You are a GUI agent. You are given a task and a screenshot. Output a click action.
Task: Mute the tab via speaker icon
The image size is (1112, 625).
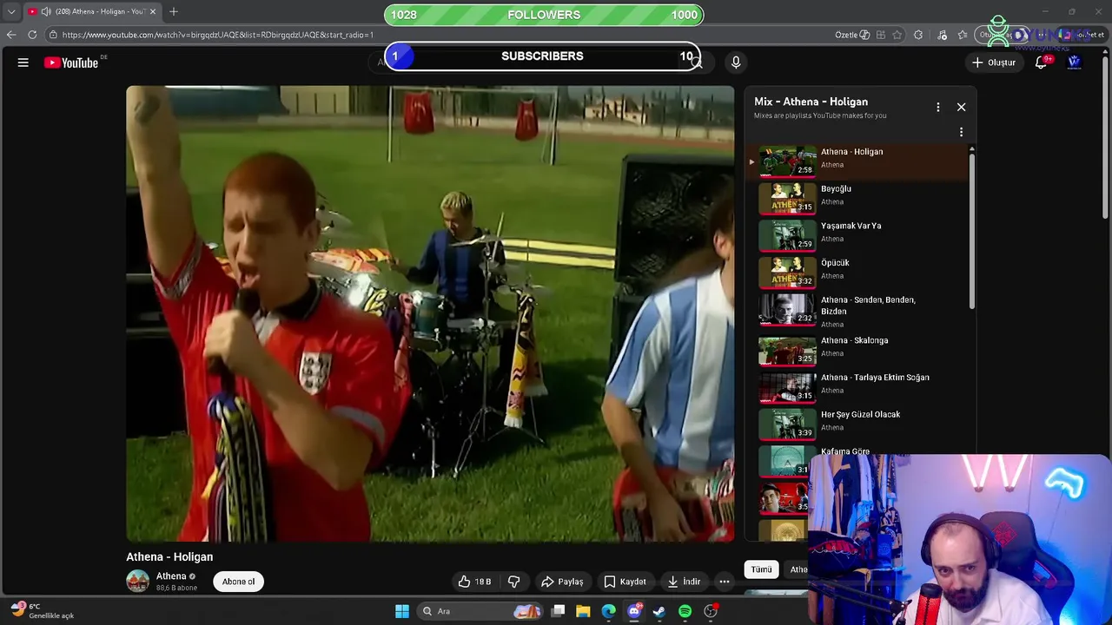coord(45,11)
